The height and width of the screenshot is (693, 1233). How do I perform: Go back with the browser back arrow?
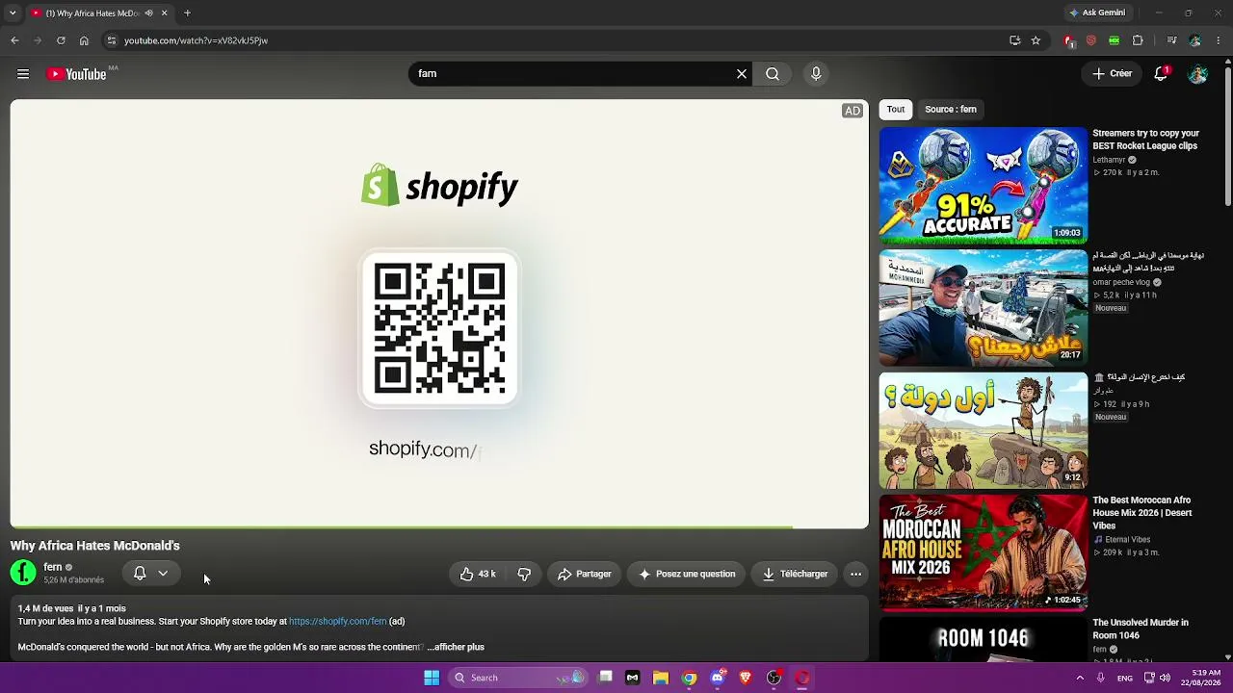tap(14, 40)
